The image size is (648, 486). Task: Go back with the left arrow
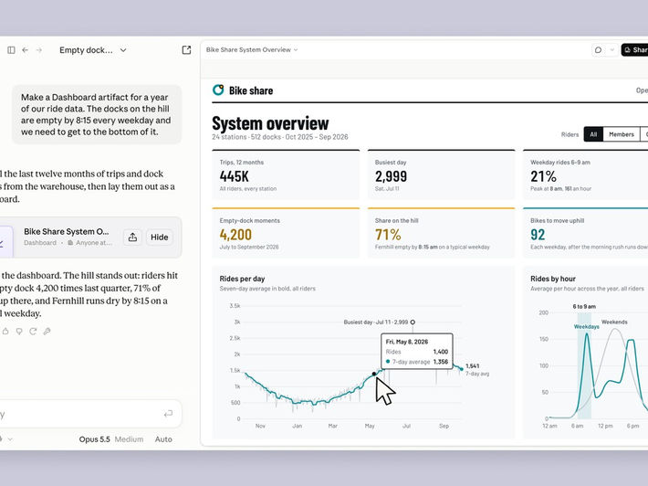point(26,50)
